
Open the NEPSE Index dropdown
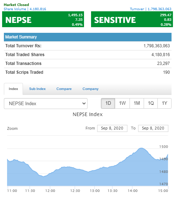click(46, 103)
